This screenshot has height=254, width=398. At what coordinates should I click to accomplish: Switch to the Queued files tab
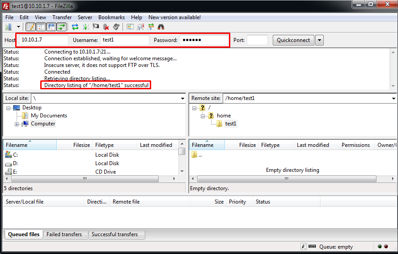tap(24, 234)
